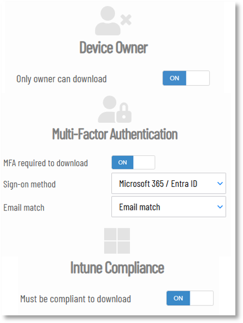The width and height of the screenshot is (243, 323).
Task: Click the chevron in the Microsoft 365 / Entra ID box
Action: coord(220,183)
